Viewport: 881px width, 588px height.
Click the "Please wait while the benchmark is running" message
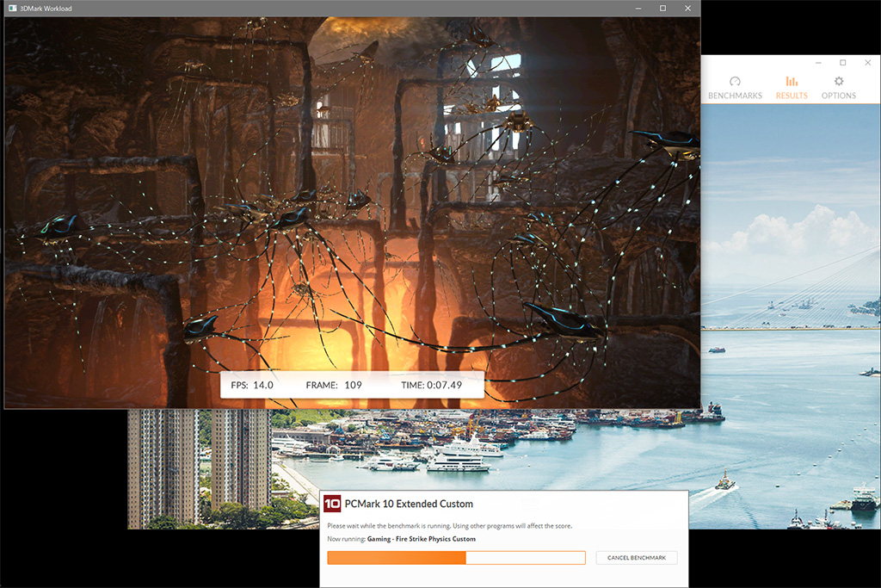449,526
